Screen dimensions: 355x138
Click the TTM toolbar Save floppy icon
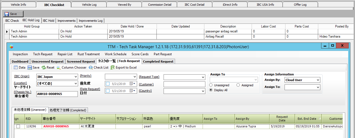point(30,68)
